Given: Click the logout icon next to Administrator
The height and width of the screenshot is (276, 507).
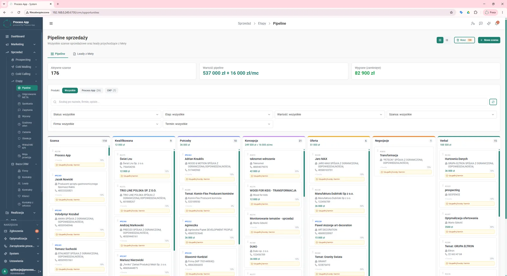Looking at the screenshot, I should [x=40, y=271].
